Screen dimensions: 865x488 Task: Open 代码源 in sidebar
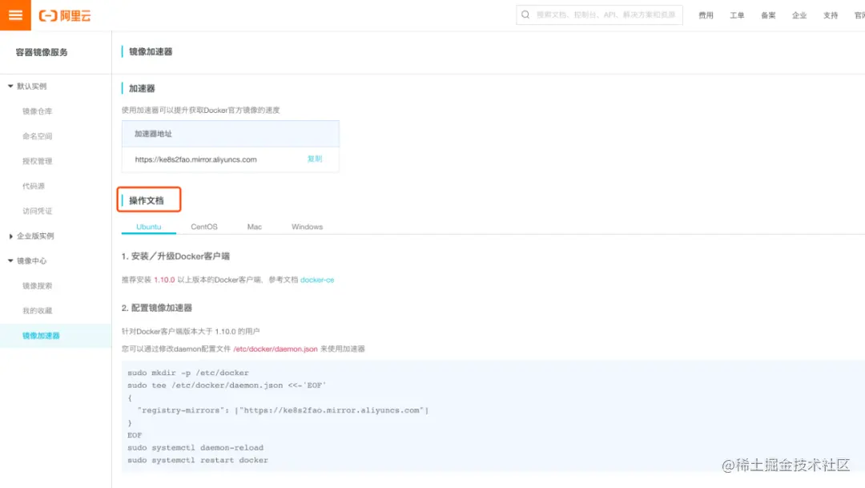point(33,186)
